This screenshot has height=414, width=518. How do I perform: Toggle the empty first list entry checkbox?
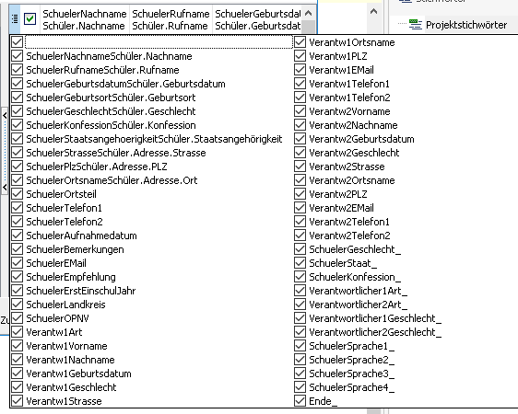click(x=18, y=42)
